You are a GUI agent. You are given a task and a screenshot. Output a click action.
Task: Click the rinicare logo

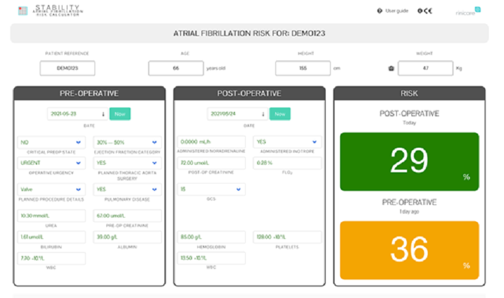click(x=468, y=11)
